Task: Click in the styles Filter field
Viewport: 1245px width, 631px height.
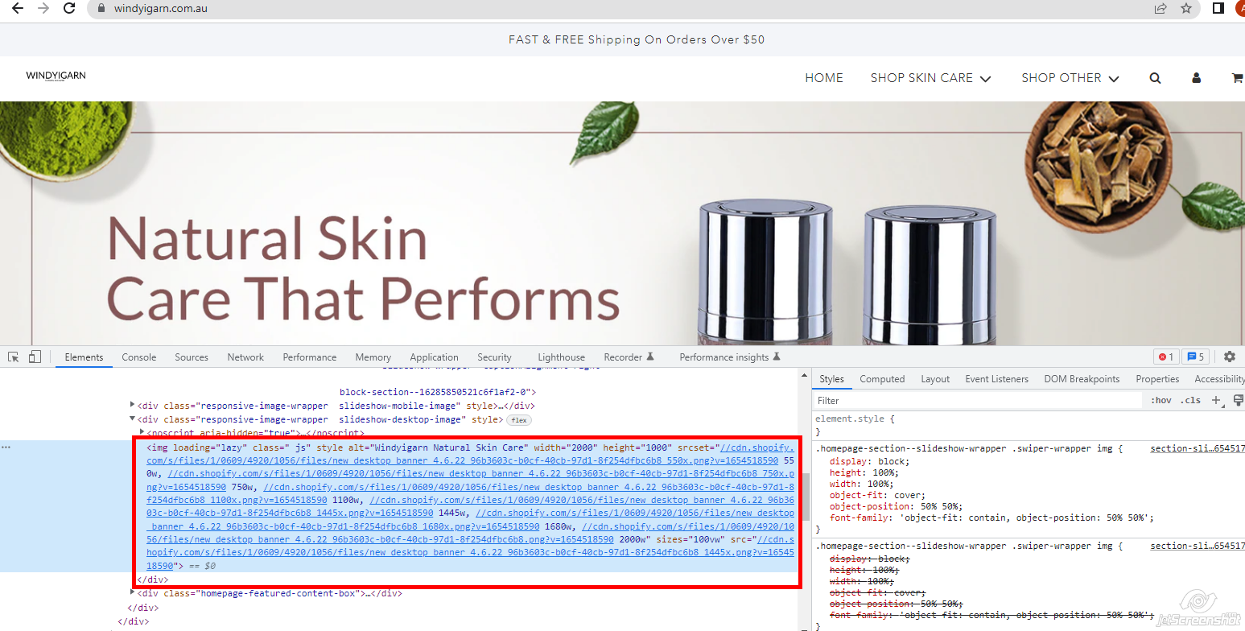Action: (978, 400)
